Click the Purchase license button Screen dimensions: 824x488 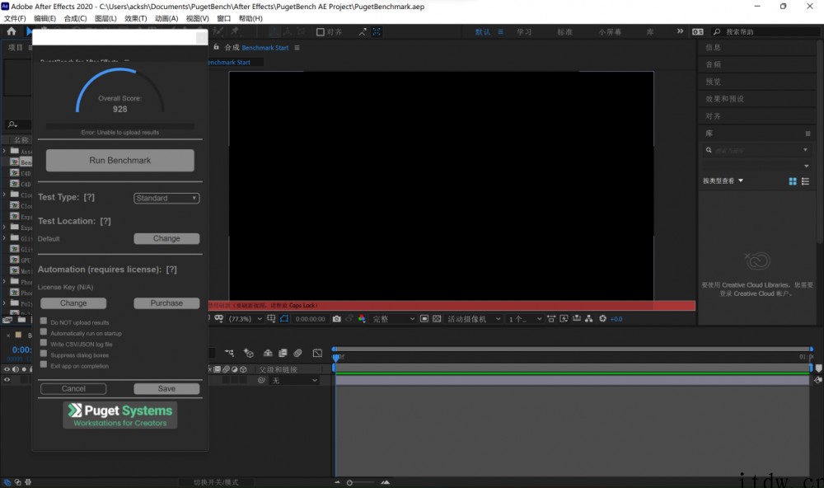pos(166,303)
